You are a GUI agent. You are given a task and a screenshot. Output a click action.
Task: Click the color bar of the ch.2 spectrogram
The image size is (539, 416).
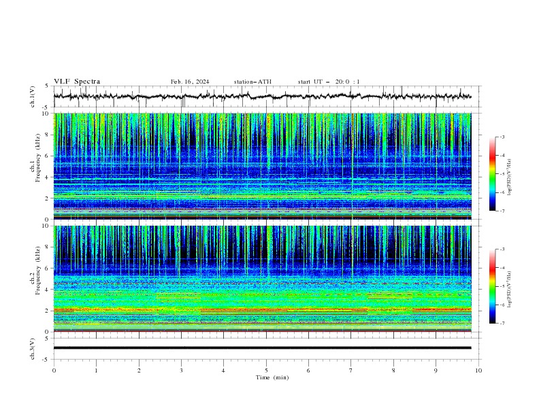(x=492, y=286)
